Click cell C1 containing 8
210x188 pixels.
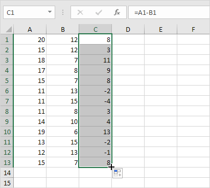[95, 39]
